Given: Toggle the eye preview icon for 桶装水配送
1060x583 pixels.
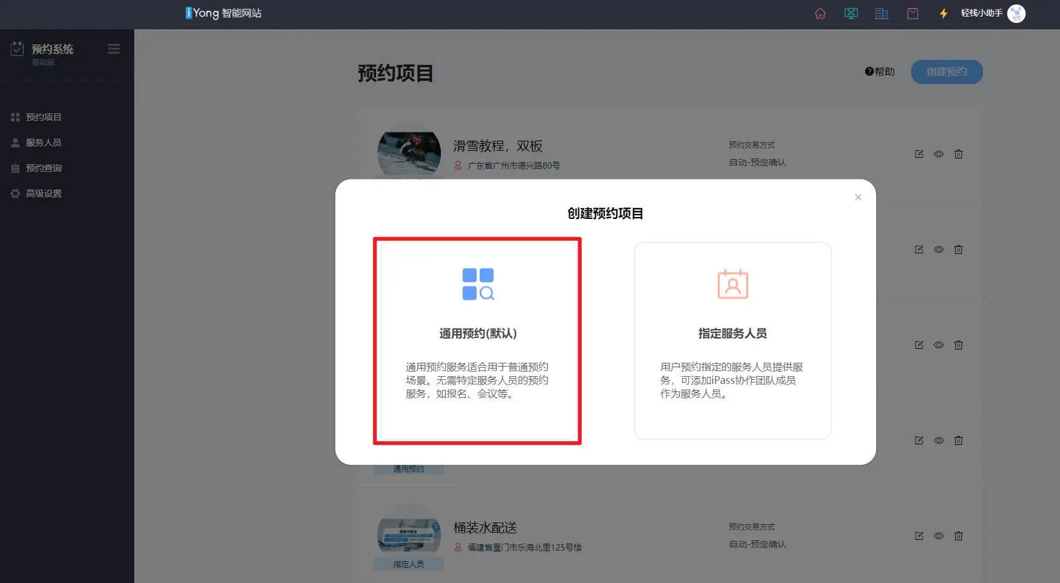Looking at the screenshot, I should tap(938, 536).
